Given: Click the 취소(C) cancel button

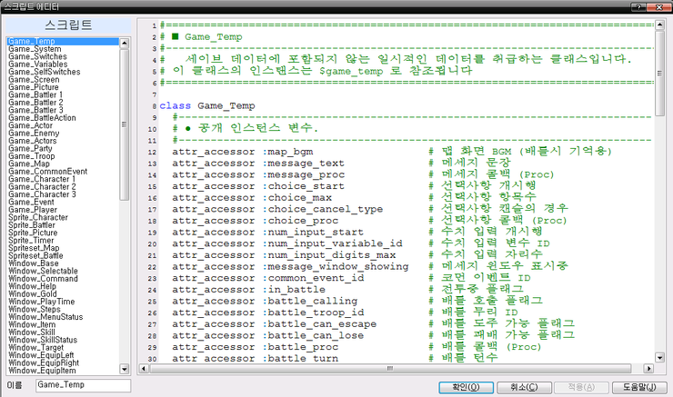Looking at the screenshot, I should [x=524, y=387].
